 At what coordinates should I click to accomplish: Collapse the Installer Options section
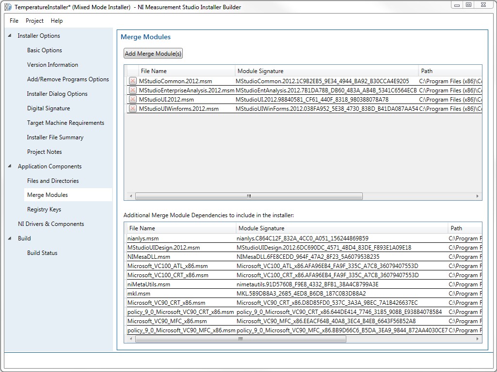pyautogui.click(x=10, y=35)
